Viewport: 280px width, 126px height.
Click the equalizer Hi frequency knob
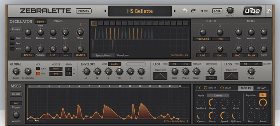263,102
